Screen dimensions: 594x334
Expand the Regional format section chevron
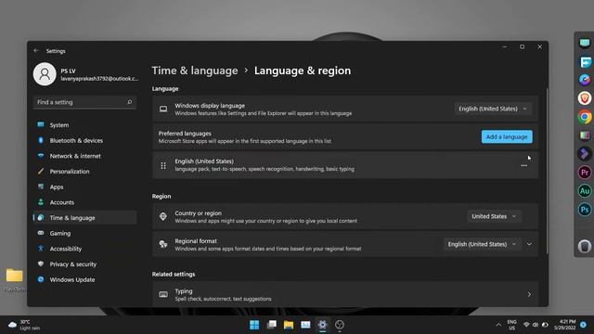(530, 244)
